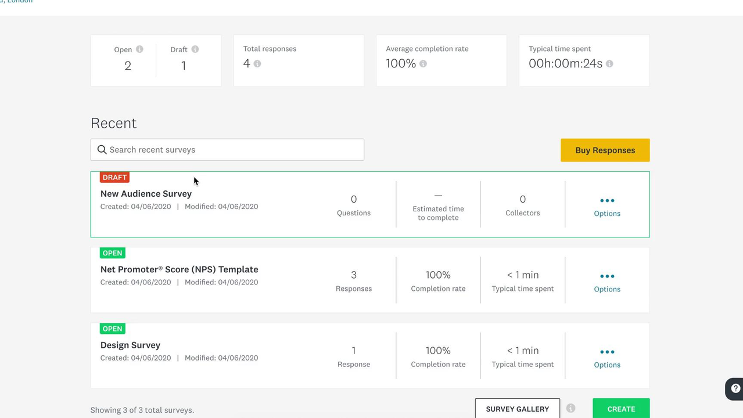The height and width of the screenshot is (418, 743).
Task: Click the info icon beside Draft
Action: 195,49
